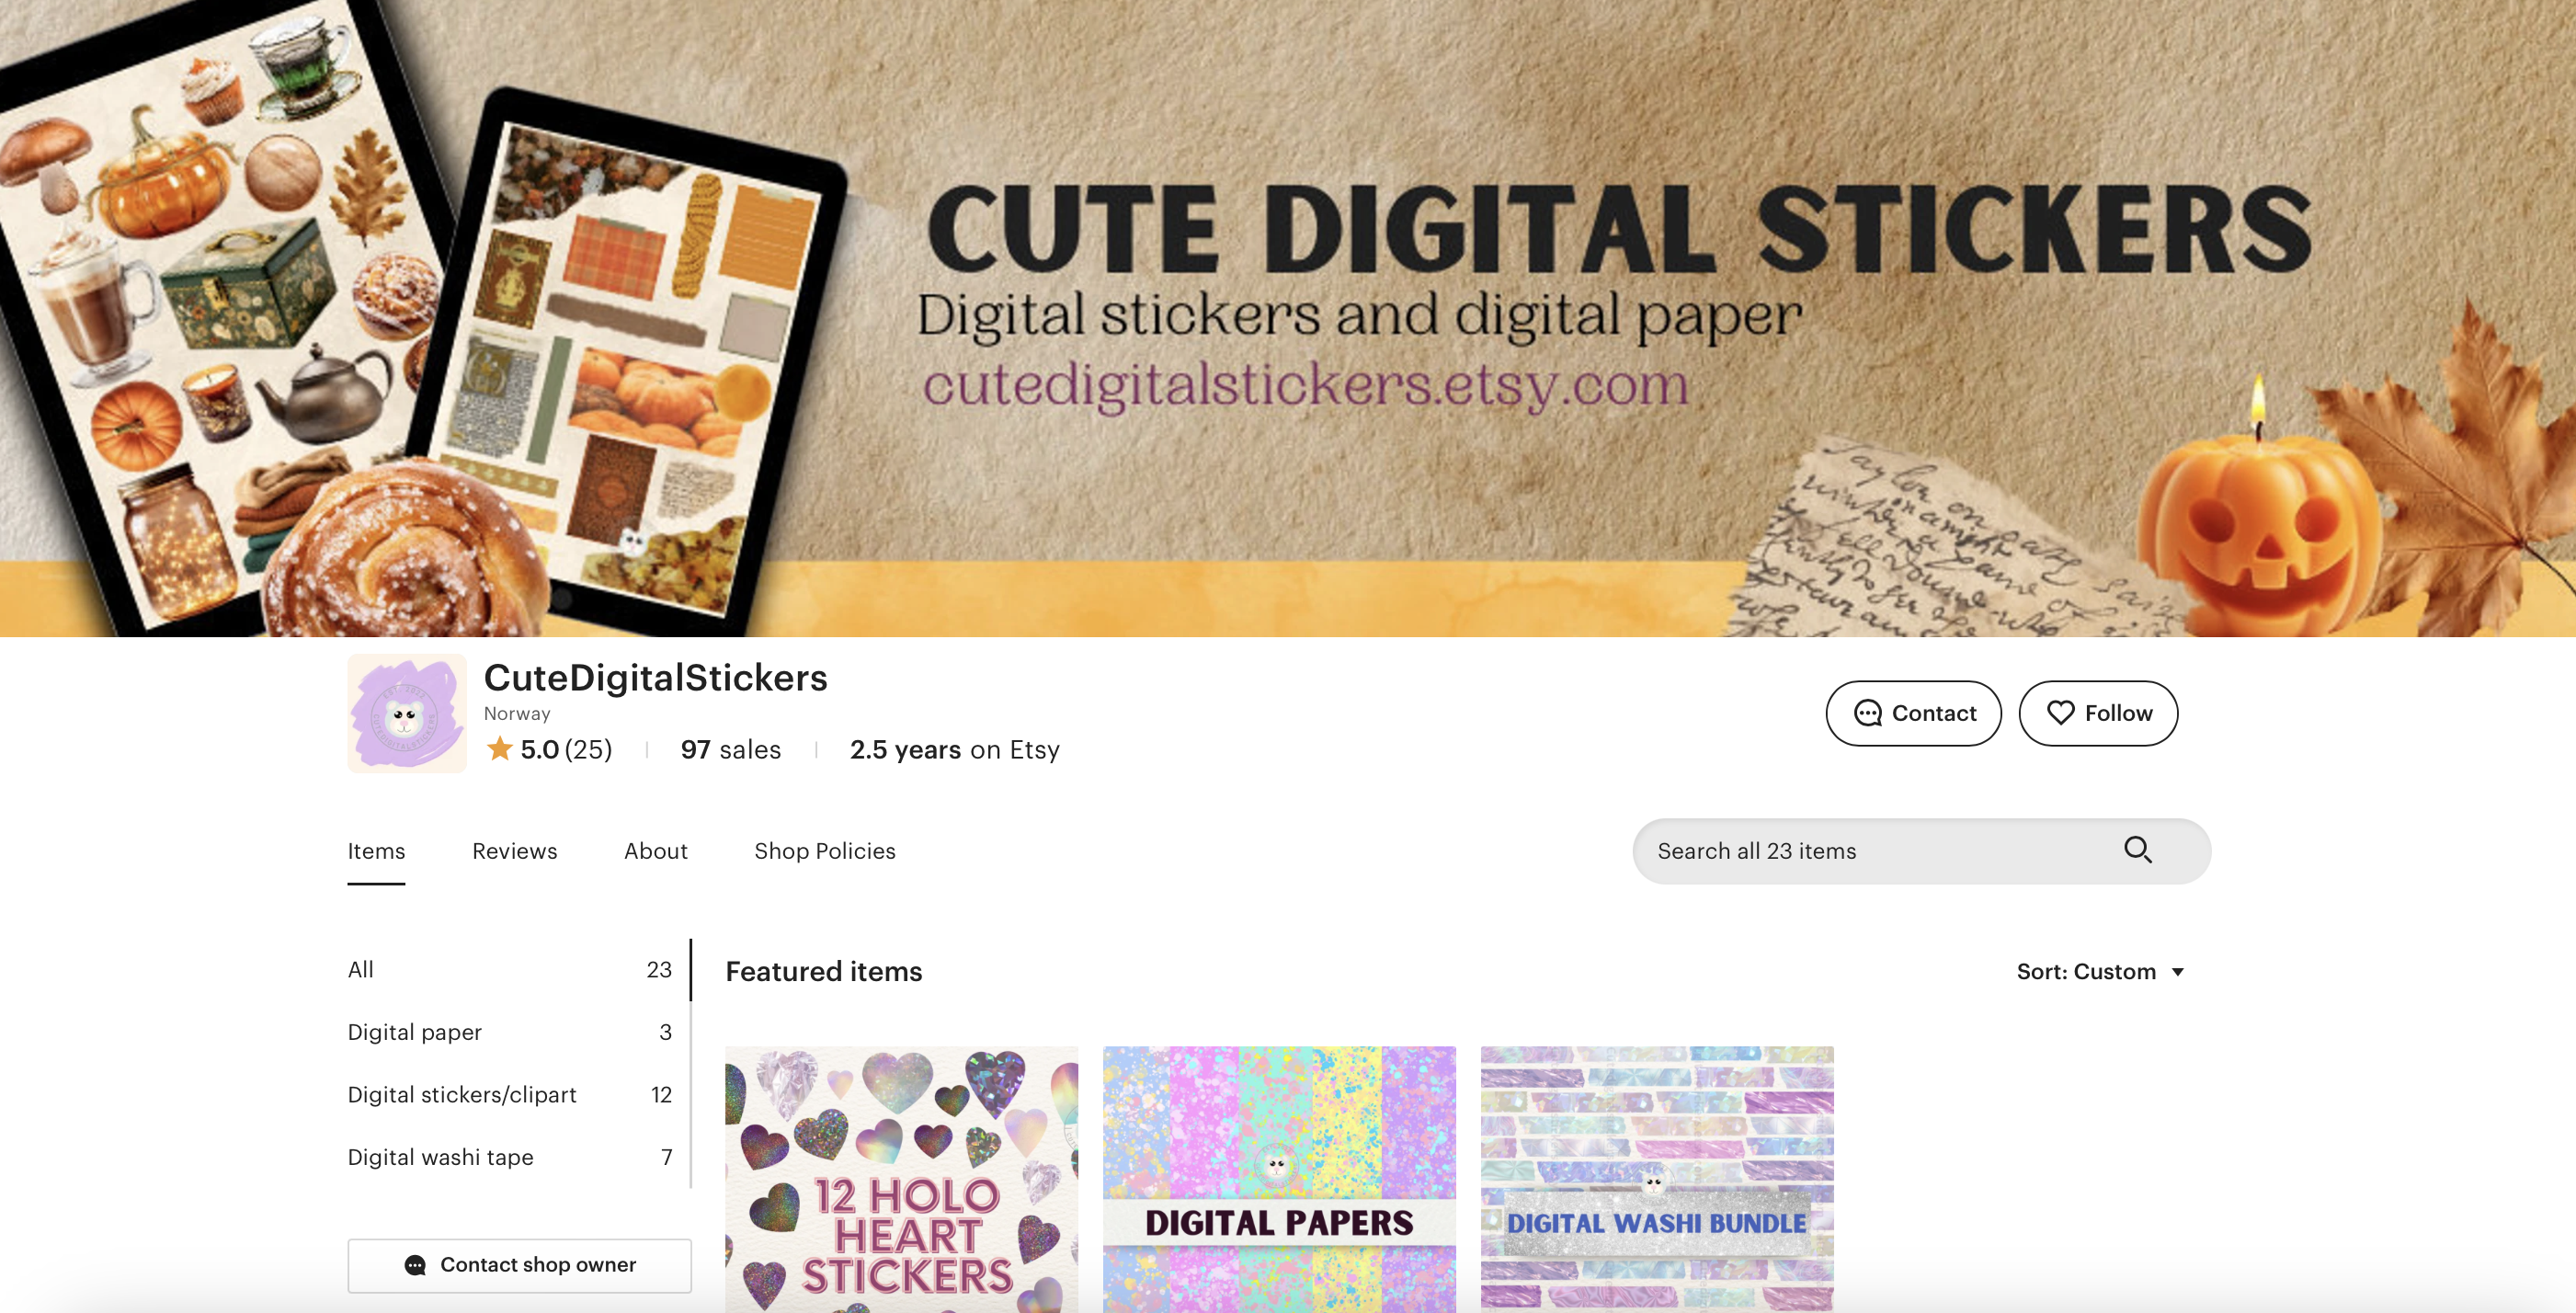Filter by Digital stickers/clipart category
Viewport: 2576px width, 1313px height.
point(510,1095)
